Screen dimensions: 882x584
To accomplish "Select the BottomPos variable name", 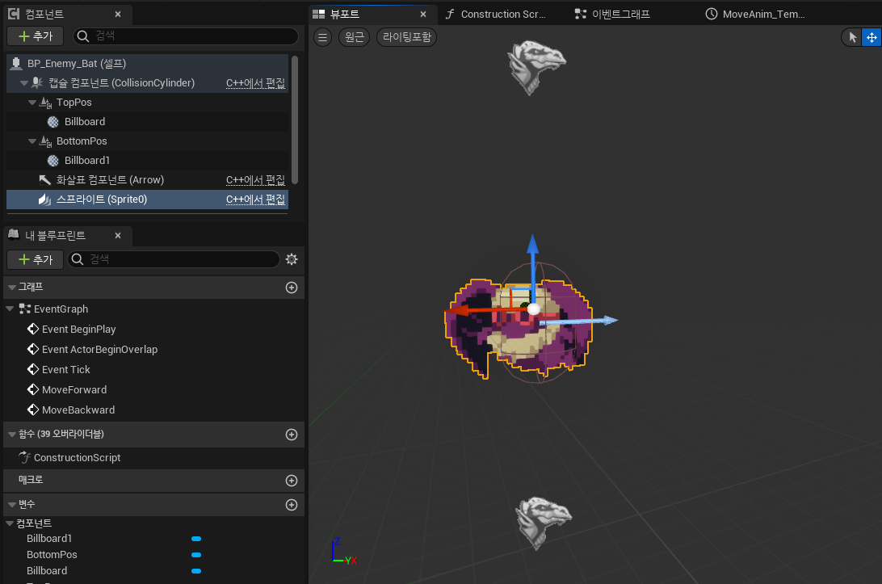I will (52, 555).
